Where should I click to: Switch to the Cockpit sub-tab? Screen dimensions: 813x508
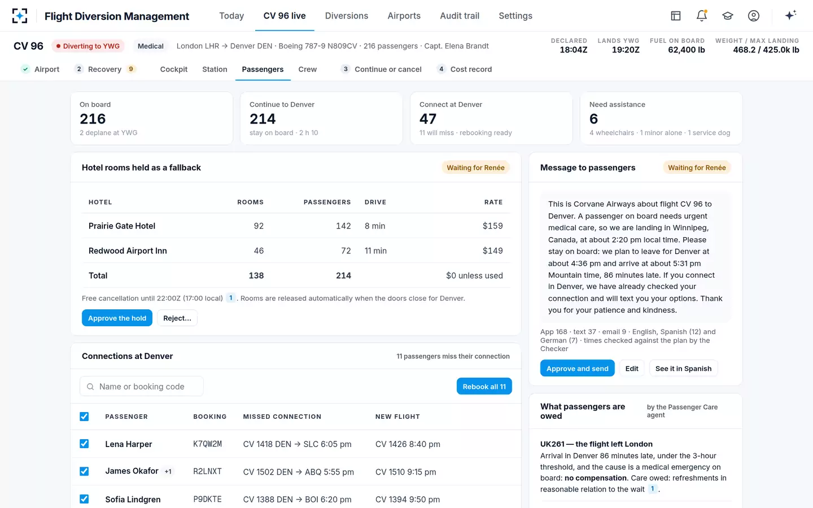click(174, 69)
